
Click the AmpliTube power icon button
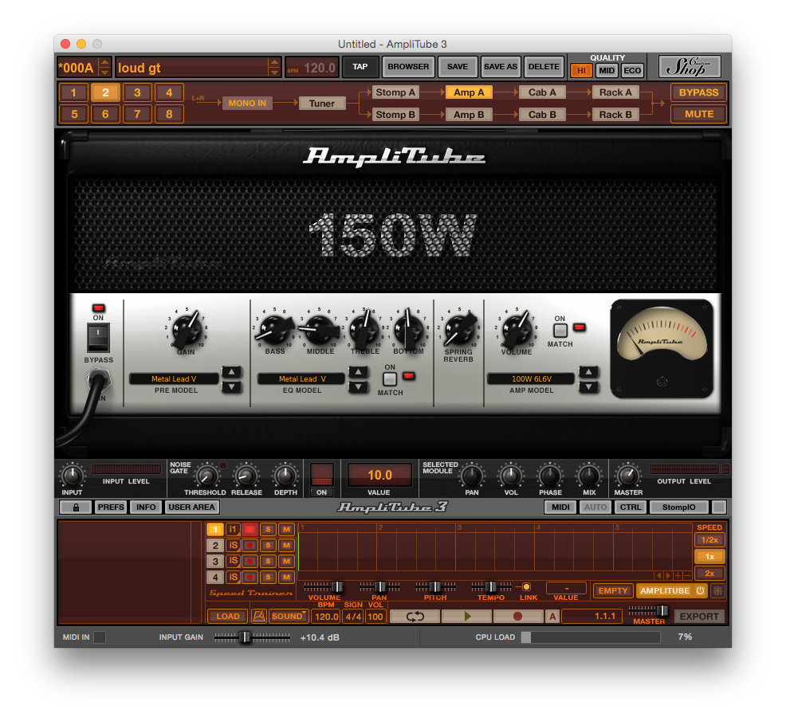click(x=700, y=590)
